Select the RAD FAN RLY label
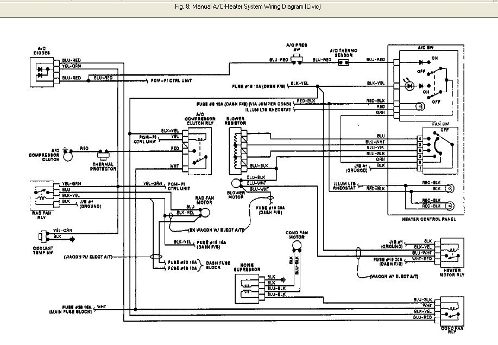 click(42, 215)
